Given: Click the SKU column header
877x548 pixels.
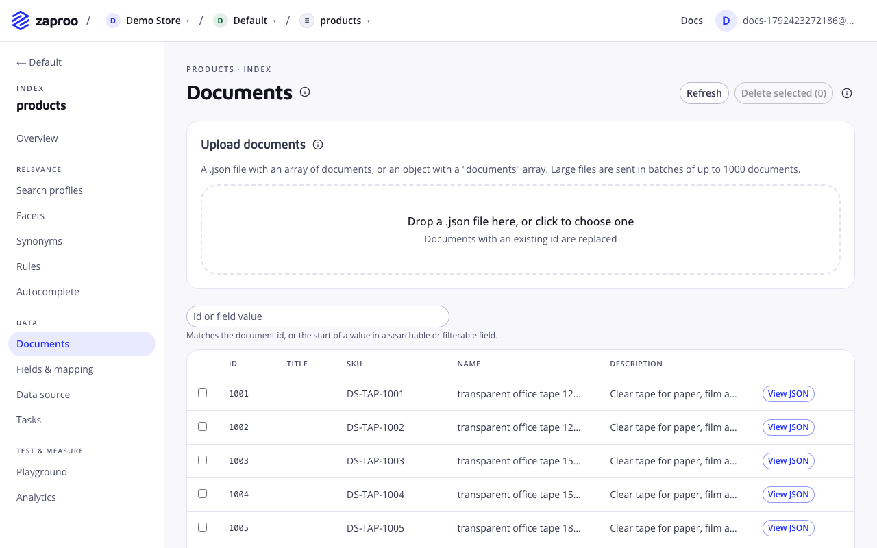Looking at the screenshot, I should 354,364.
